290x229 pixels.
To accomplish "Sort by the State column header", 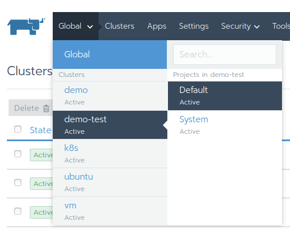I will pos(41,130).
